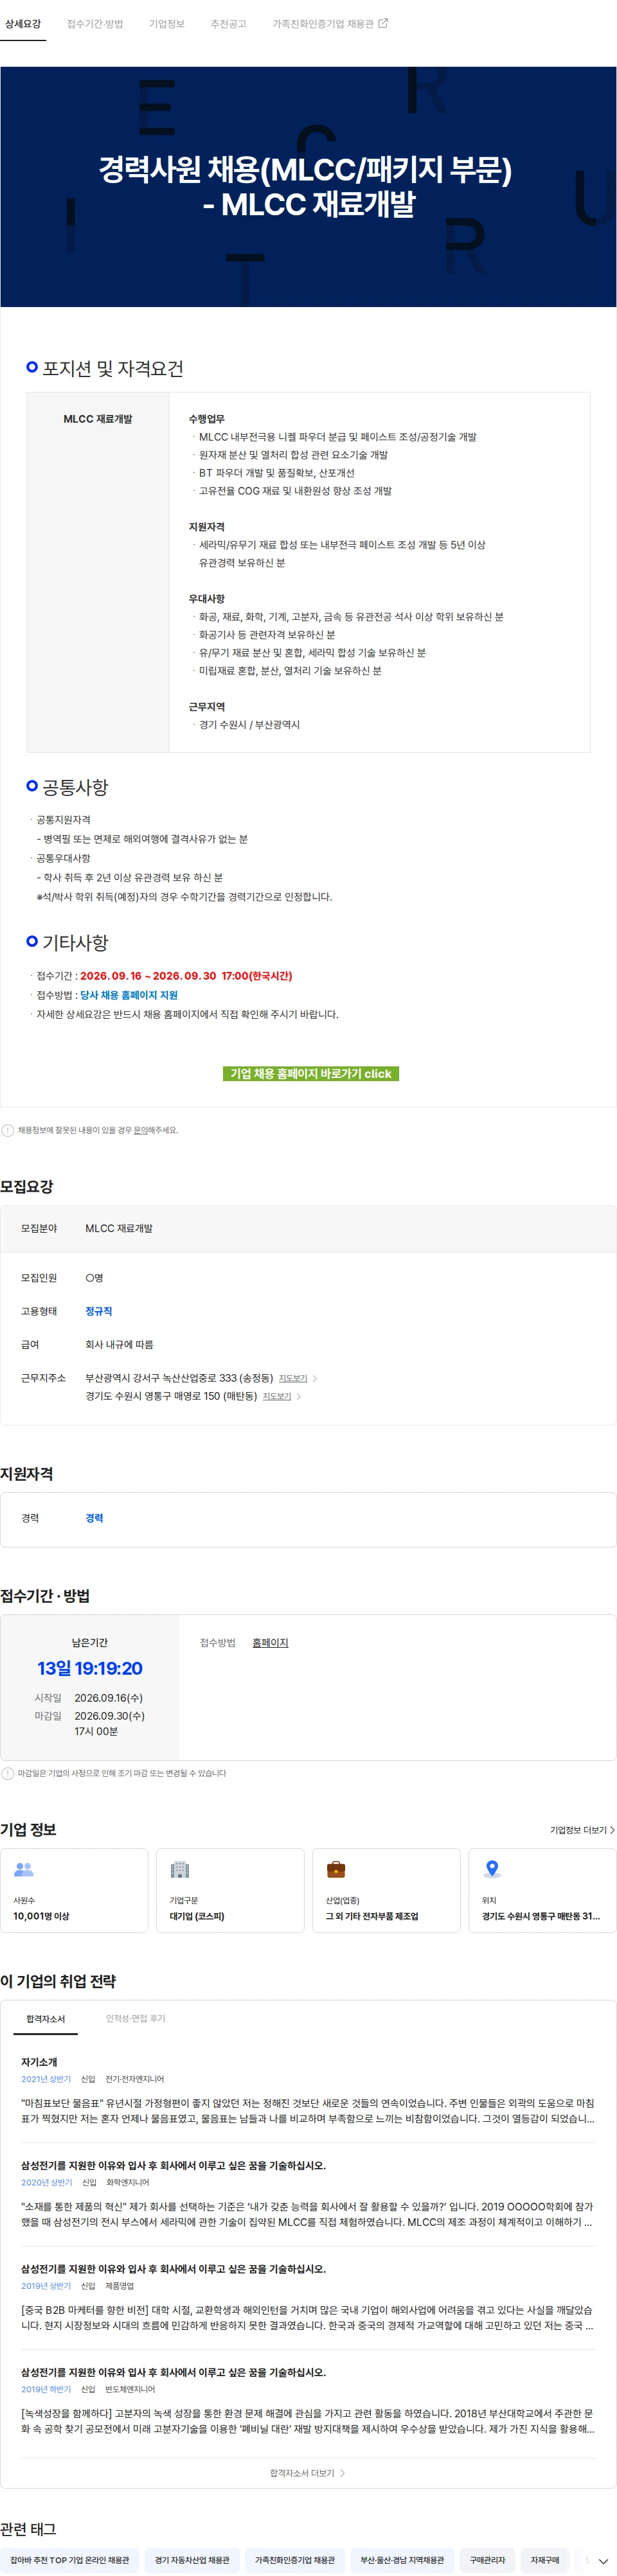
Task: Open 홈페이지 application method link
Action: [270, 1642]
